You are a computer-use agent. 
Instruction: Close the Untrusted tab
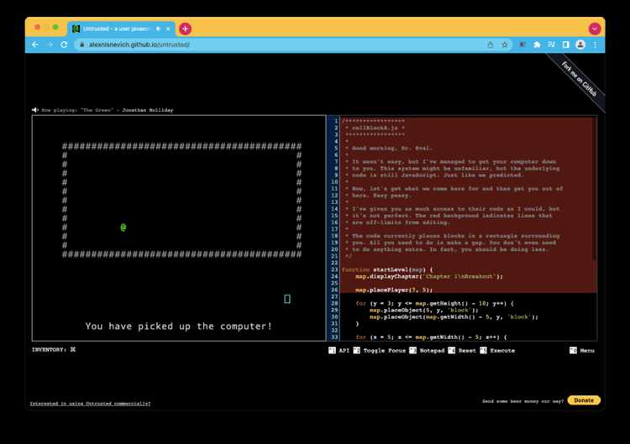coord(168,29)
